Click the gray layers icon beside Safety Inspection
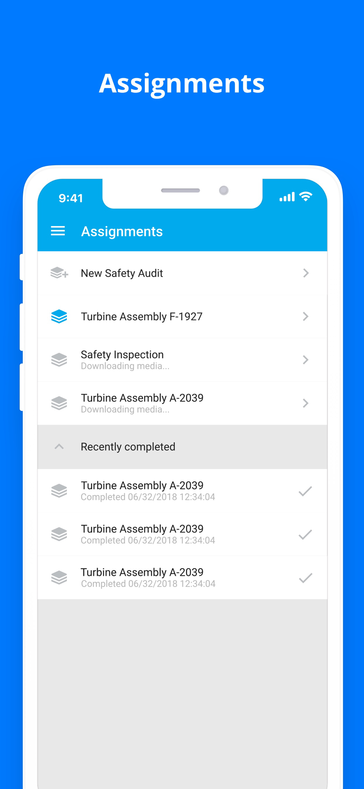This screenshot has width=364, height=789. point(59,360)
